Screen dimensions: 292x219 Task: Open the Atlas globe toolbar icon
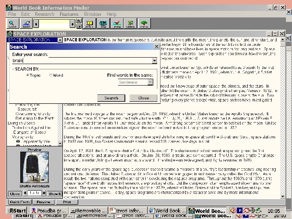point(103,24)
